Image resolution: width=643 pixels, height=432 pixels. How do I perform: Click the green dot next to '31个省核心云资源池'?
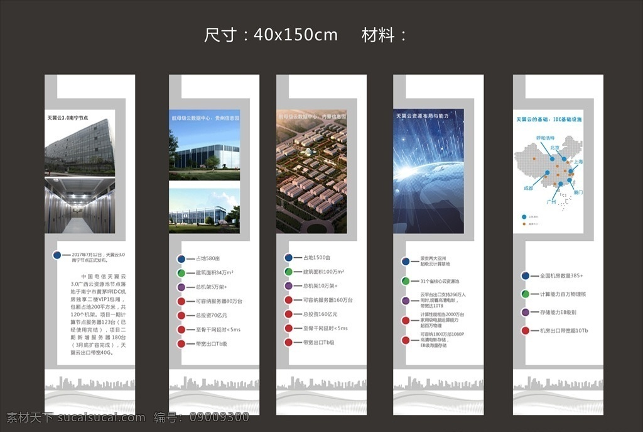405,281
